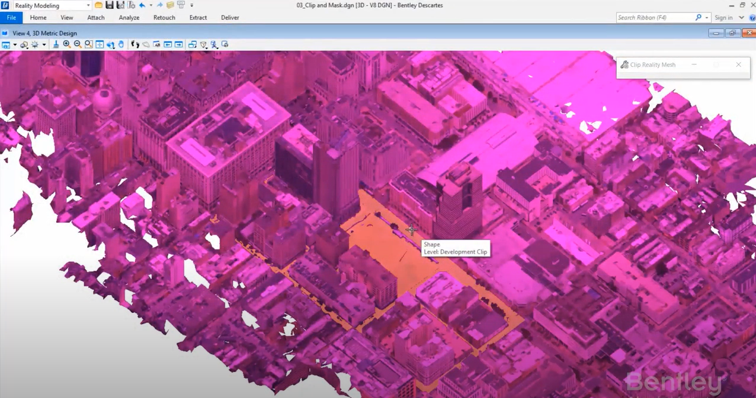Select the Window Area zoom tool

tap(88, 44)
